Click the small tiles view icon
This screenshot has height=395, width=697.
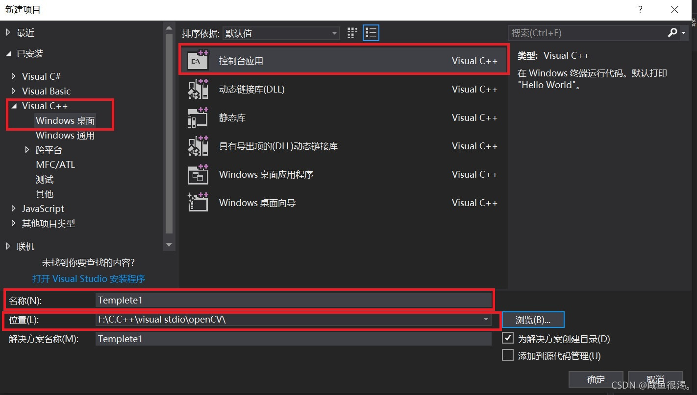[352, 32]
